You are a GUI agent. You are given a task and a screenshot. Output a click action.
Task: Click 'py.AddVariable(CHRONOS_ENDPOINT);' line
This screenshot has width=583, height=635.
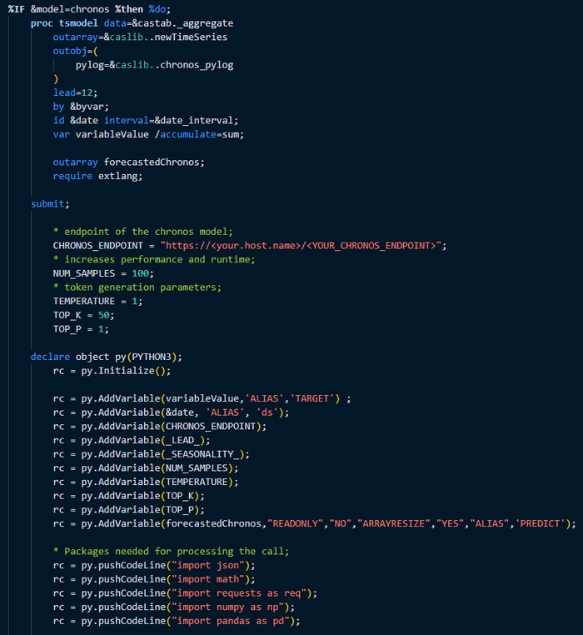point(160,427)
